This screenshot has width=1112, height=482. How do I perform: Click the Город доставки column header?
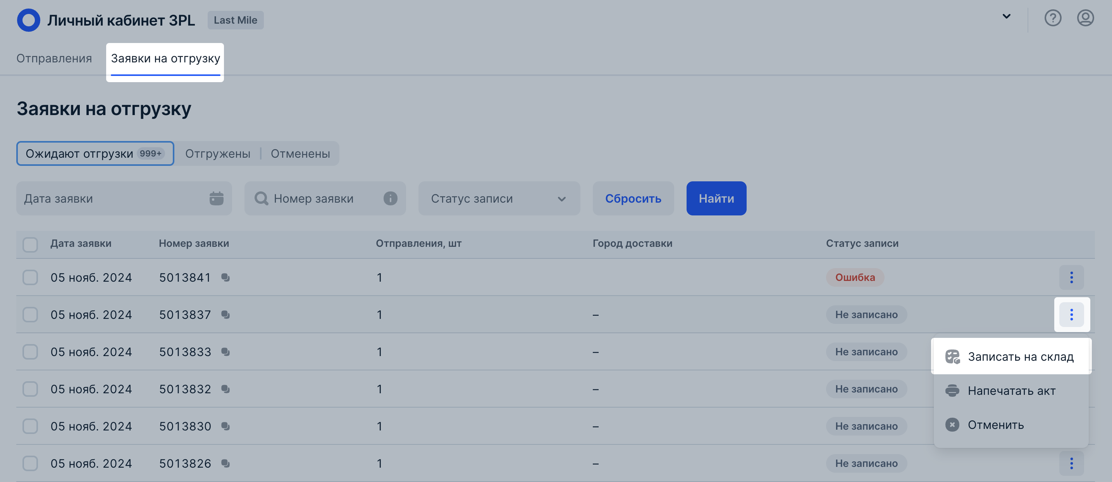[632, 243]
